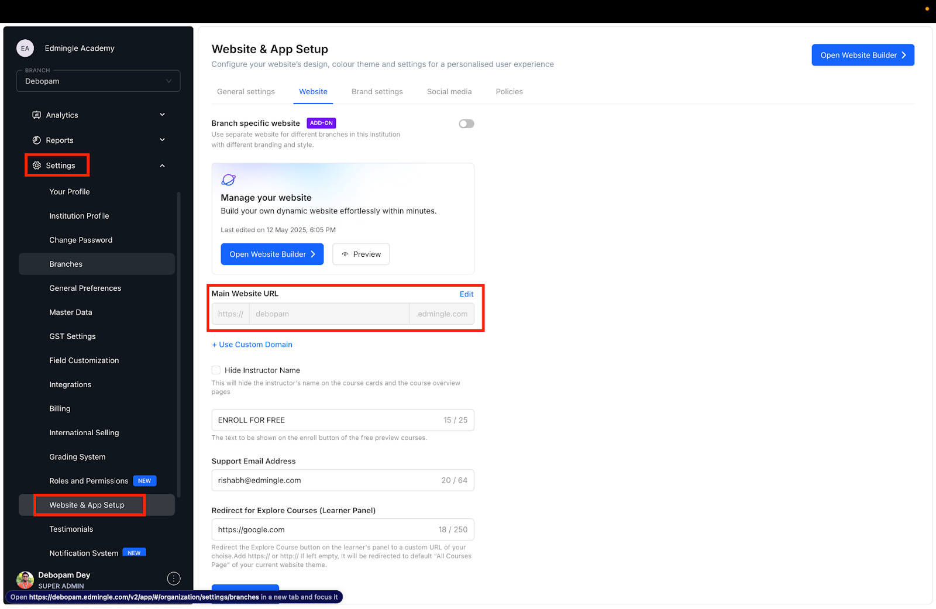
Task: Click the Redirect for Explore Courses URL field
Action: tap(343, 529)
